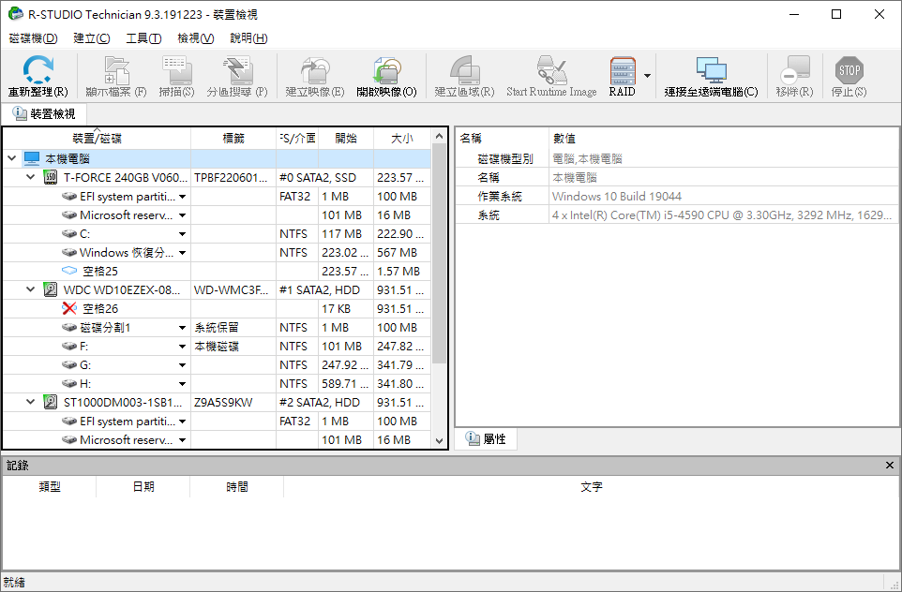The image size is (902, 592).
Task: Select the ST1000DM003 hard disk icon
Action: coord(51,403)
